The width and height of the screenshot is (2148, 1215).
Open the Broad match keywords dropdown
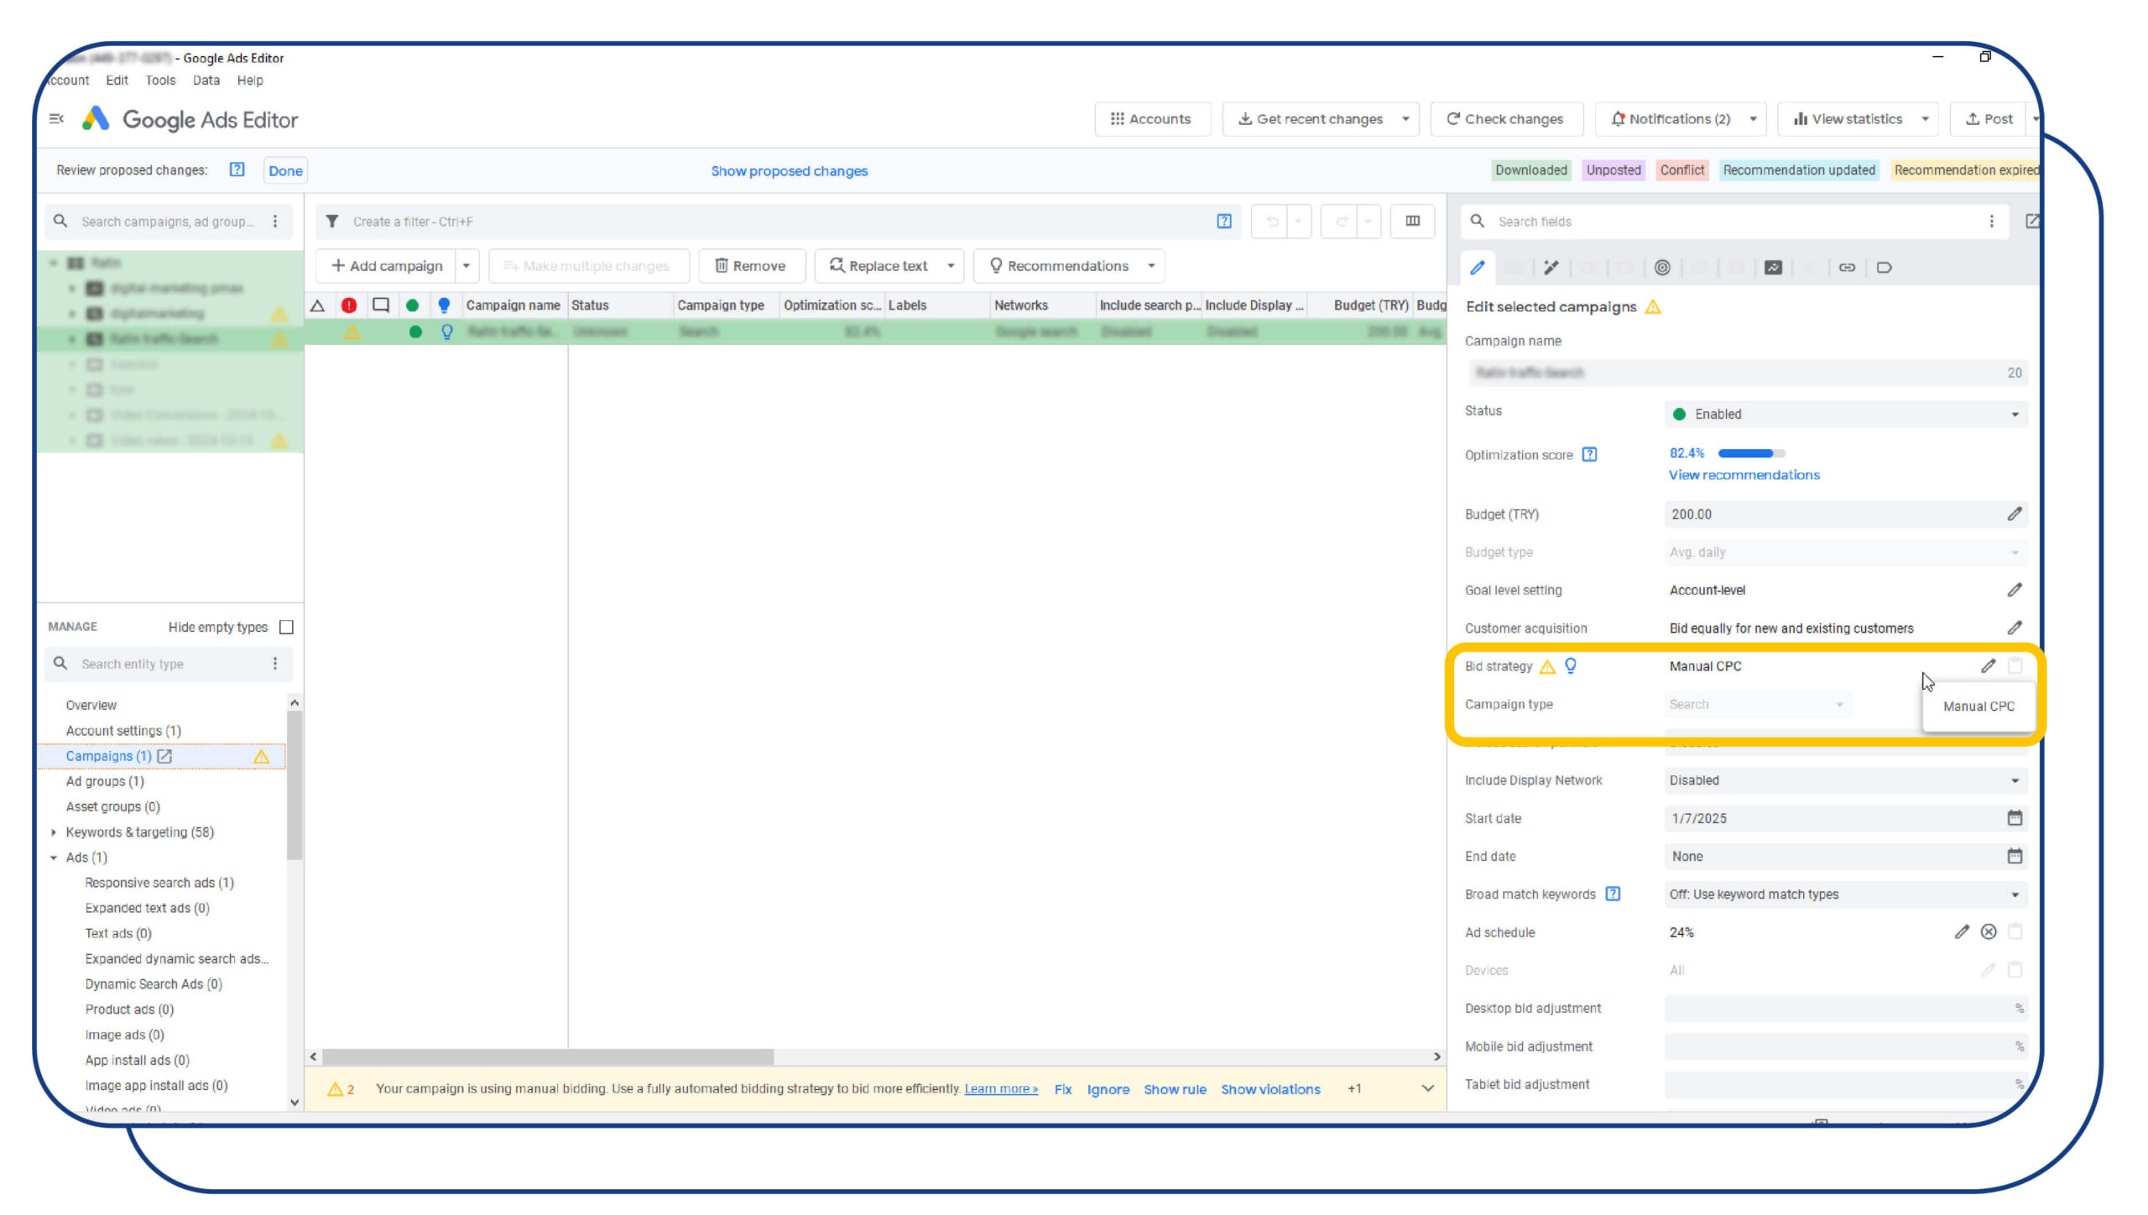1846,894
